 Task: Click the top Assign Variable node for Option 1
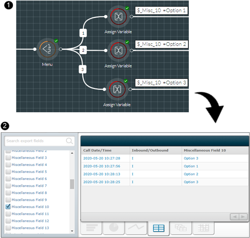118,16
